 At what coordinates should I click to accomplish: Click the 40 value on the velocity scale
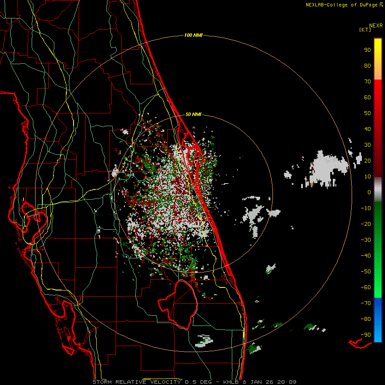[x=367, y=129]
